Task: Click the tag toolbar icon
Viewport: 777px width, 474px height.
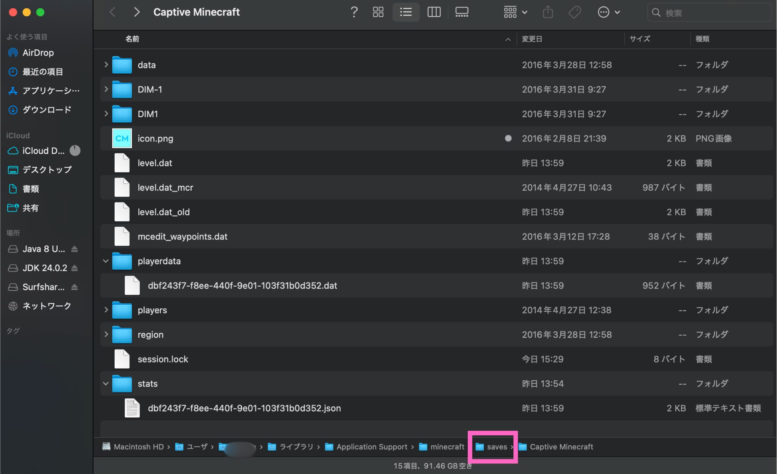Action: click(x=574, y=12)
